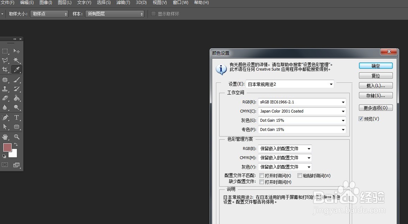
Task: Select the Type (T) tool
Action: click(16, 118)
